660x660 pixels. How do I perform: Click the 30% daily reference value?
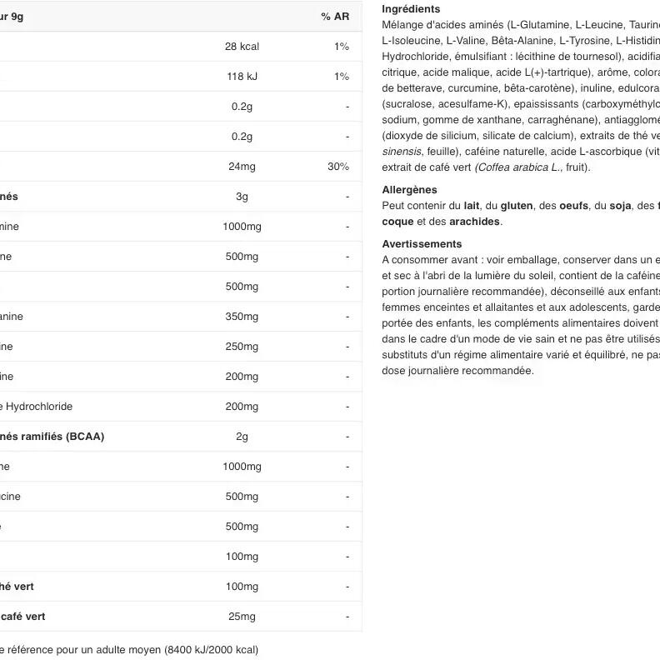click(338, 167)
